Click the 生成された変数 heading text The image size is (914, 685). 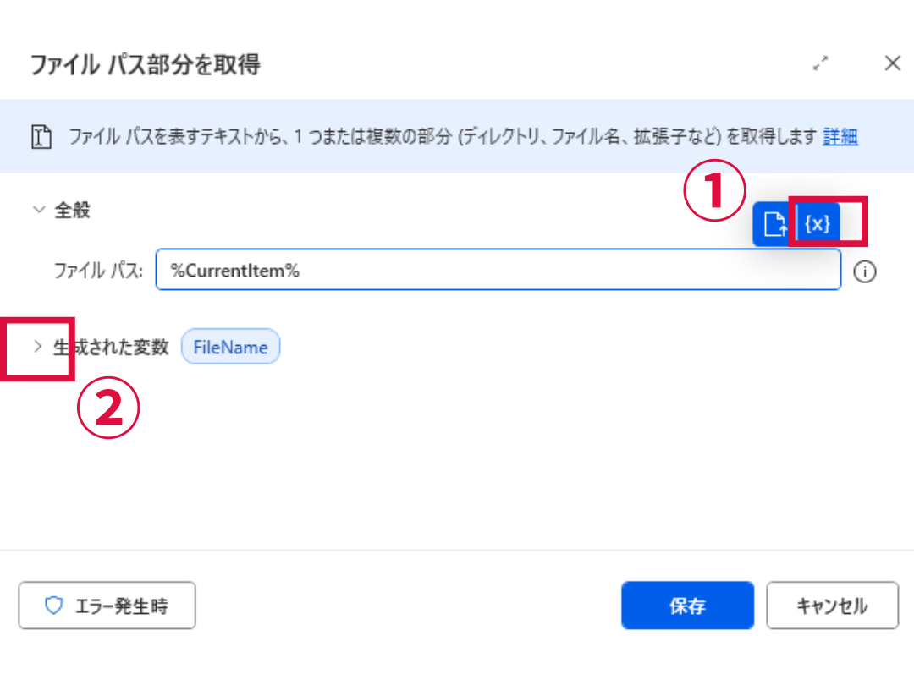(111, 348)
